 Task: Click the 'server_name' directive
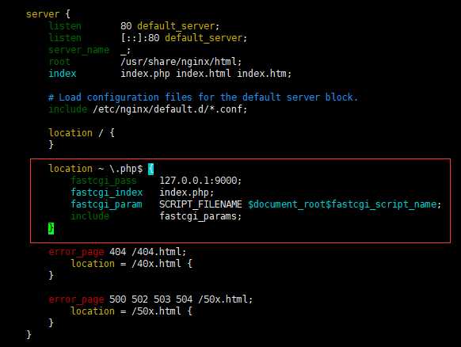pos(78,50)
